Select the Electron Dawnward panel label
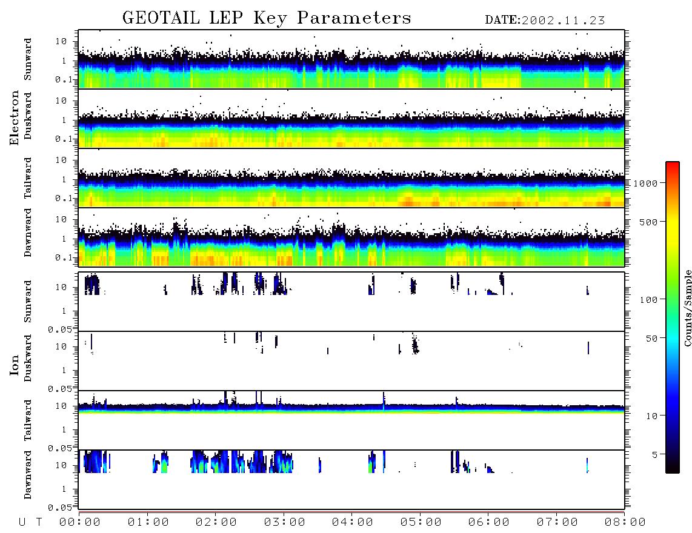This screenshot has height=533, width=692. [x=27, y=233]
